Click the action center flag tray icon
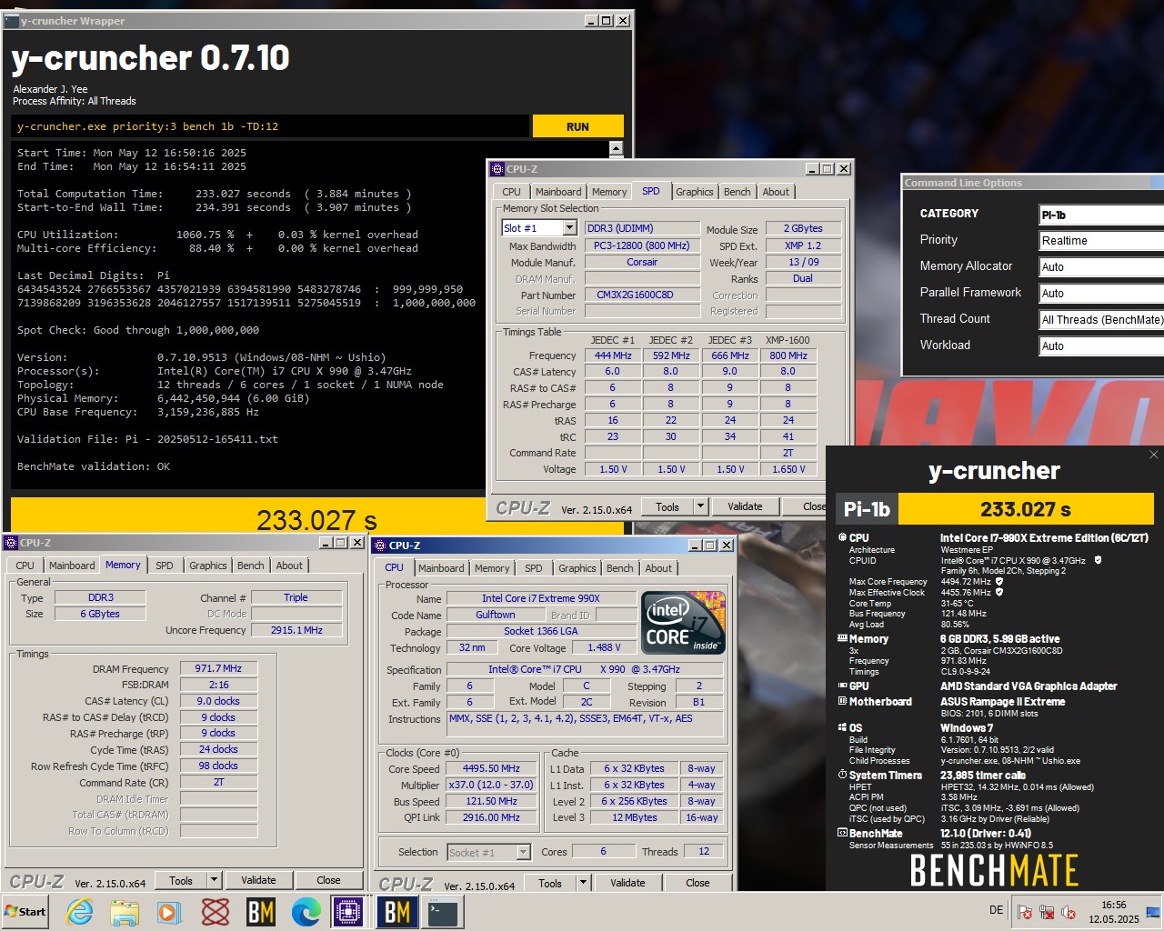The width and height of the screenshot is (1164, 931). tap(1025, 912)
